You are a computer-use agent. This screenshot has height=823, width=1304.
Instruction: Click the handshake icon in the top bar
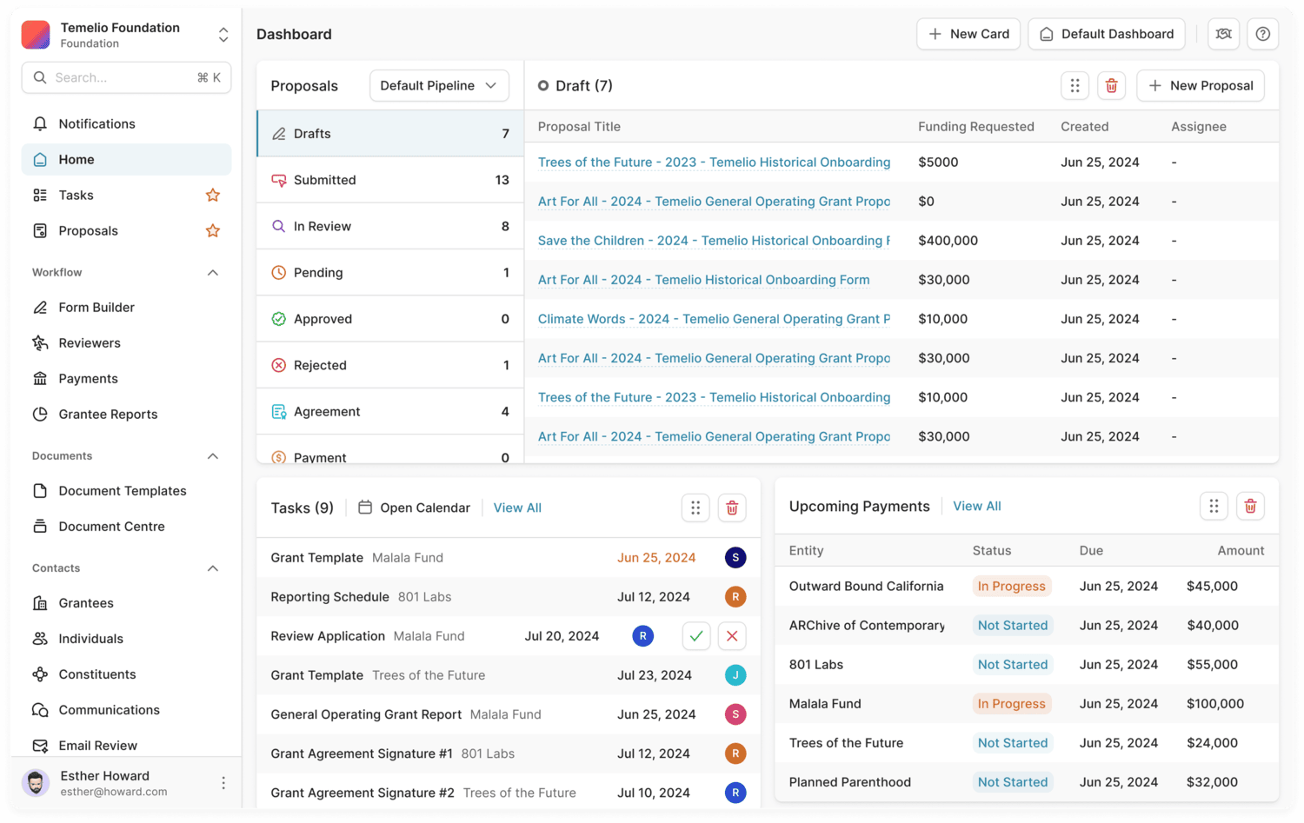[1223, 34]
